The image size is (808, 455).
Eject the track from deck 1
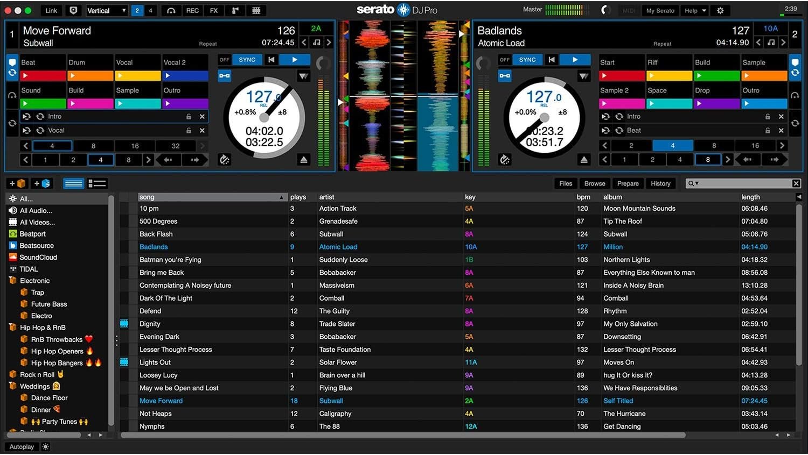coord(304,160)
